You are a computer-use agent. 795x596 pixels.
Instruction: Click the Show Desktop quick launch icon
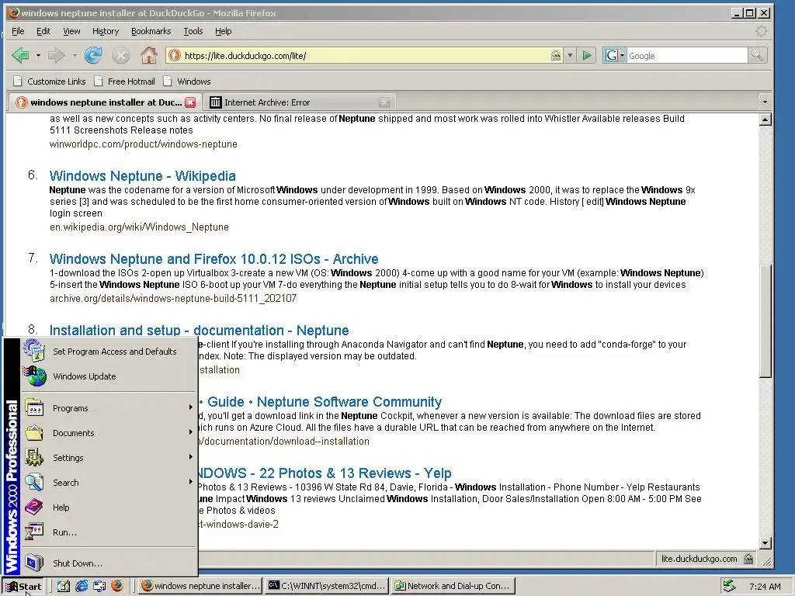(64, 586)
